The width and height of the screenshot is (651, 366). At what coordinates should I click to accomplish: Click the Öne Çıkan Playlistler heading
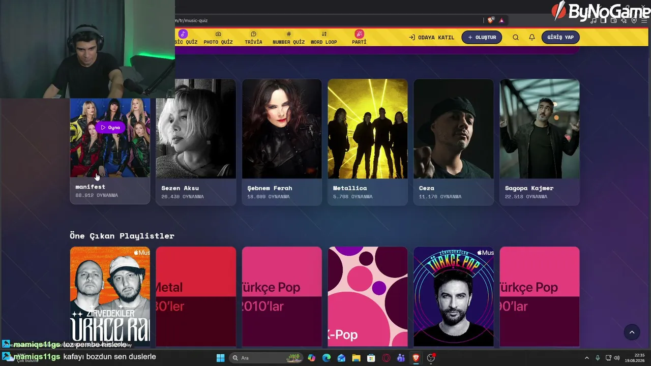coord(122,236)
